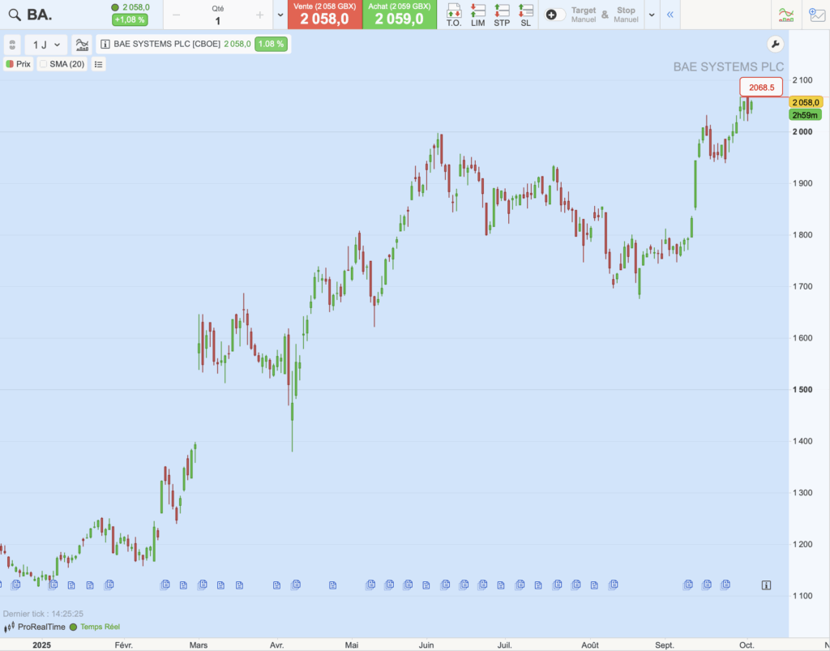Select the STP stop order icon
Viewport: 830px width, 651px height.
tap(502, 14)
